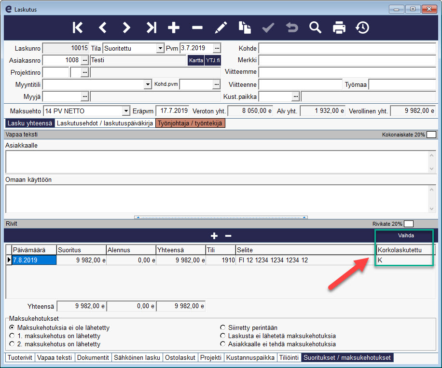Remove payment row with Rivit minus icon
The image size is (442, 368).
click(x=228, y=235)
